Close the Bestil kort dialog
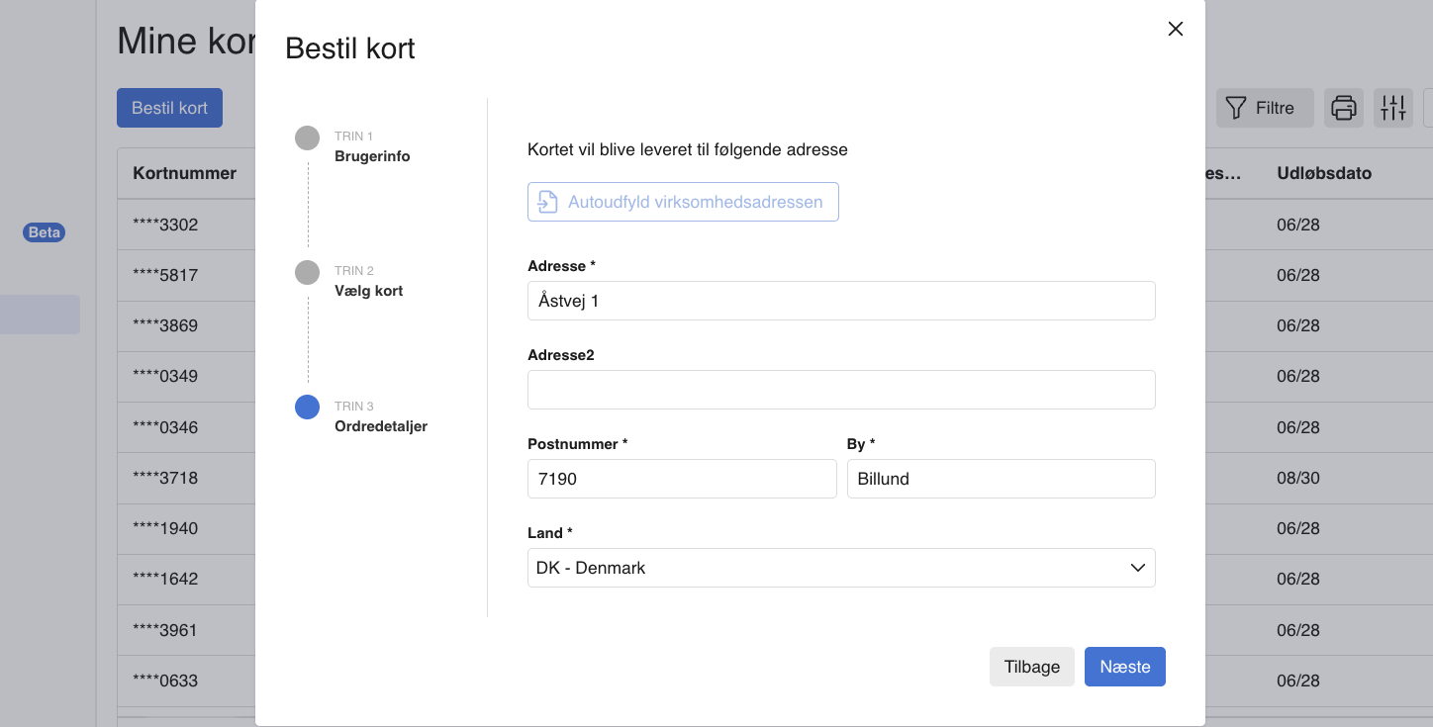The image size is (1433, 727). pyautogui.click(x=1175, y=29)
